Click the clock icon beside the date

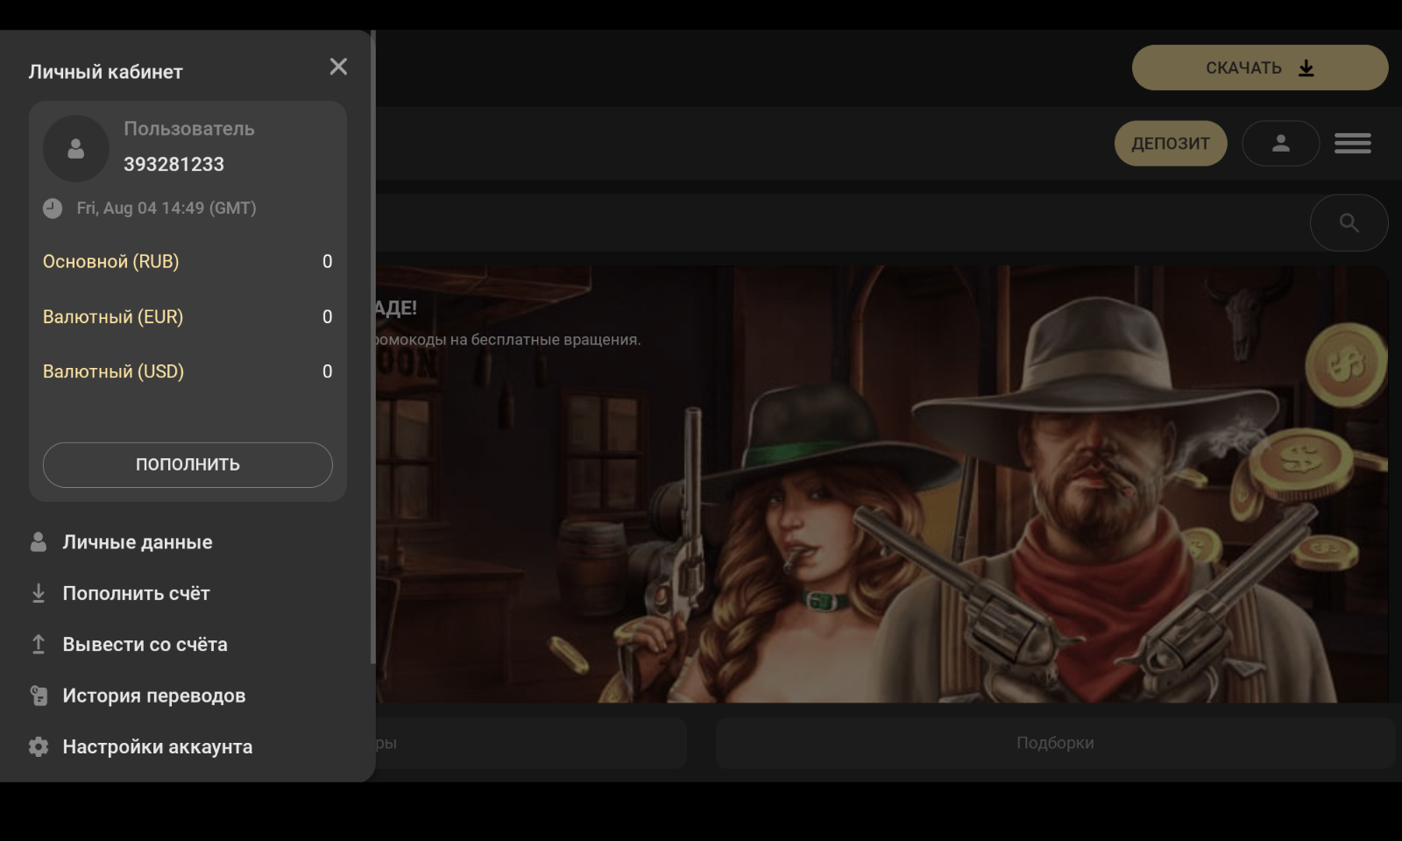(x=53, y=208)
